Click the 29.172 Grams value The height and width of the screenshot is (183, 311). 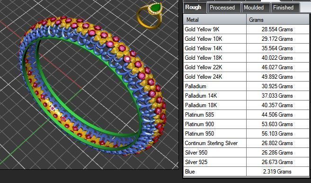277,39
